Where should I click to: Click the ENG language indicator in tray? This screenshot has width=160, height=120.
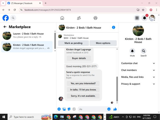tap(139, 117)
